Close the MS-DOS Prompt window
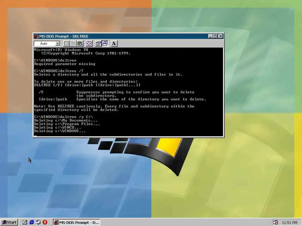The height and width of the screenshot is (226, 302). (221, 36)
